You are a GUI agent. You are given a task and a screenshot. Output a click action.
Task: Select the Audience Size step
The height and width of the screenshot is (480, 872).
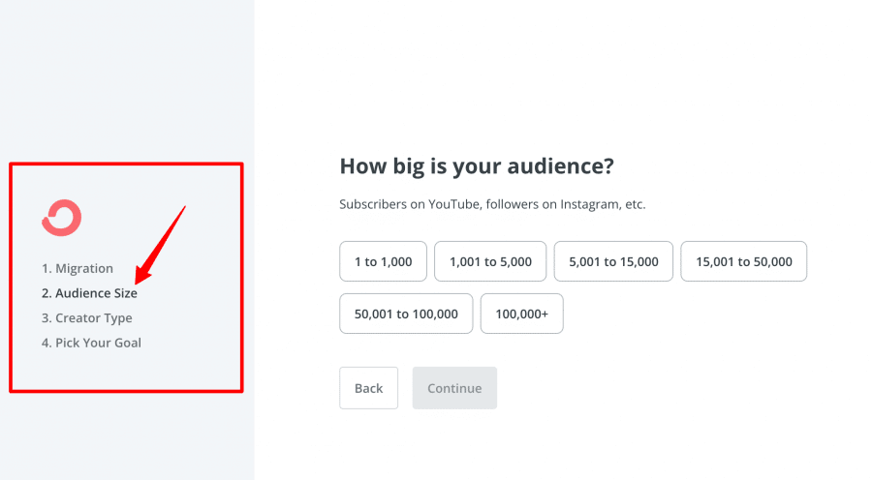click(x=89, y=293)
